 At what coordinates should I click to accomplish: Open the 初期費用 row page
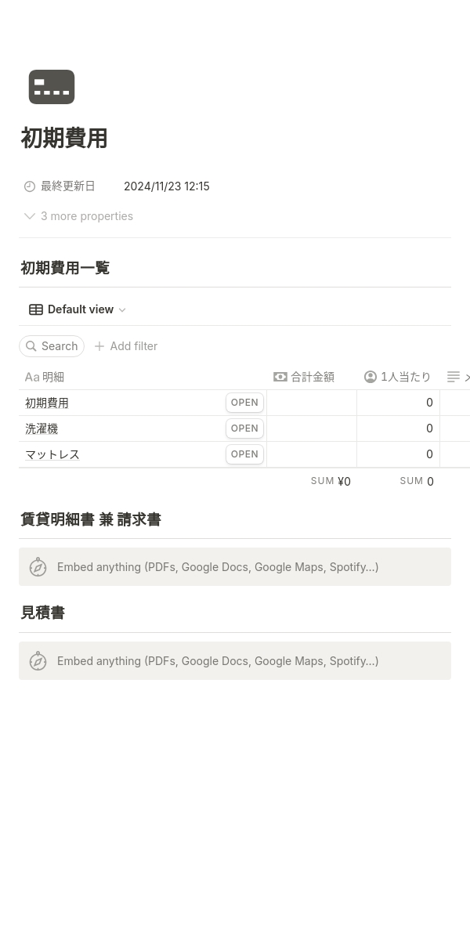coord(244,403)
